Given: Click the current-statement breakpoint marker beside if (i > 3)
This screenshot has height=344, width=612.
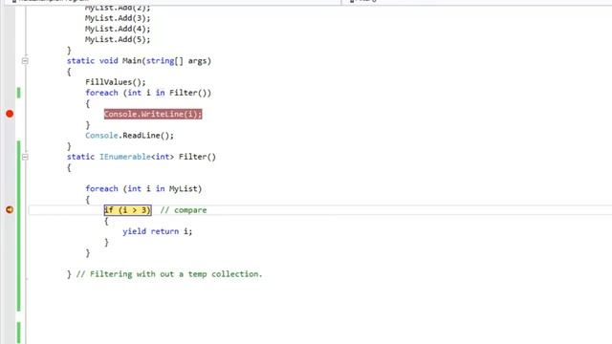Looking at the screenshot, I should 10,210.
